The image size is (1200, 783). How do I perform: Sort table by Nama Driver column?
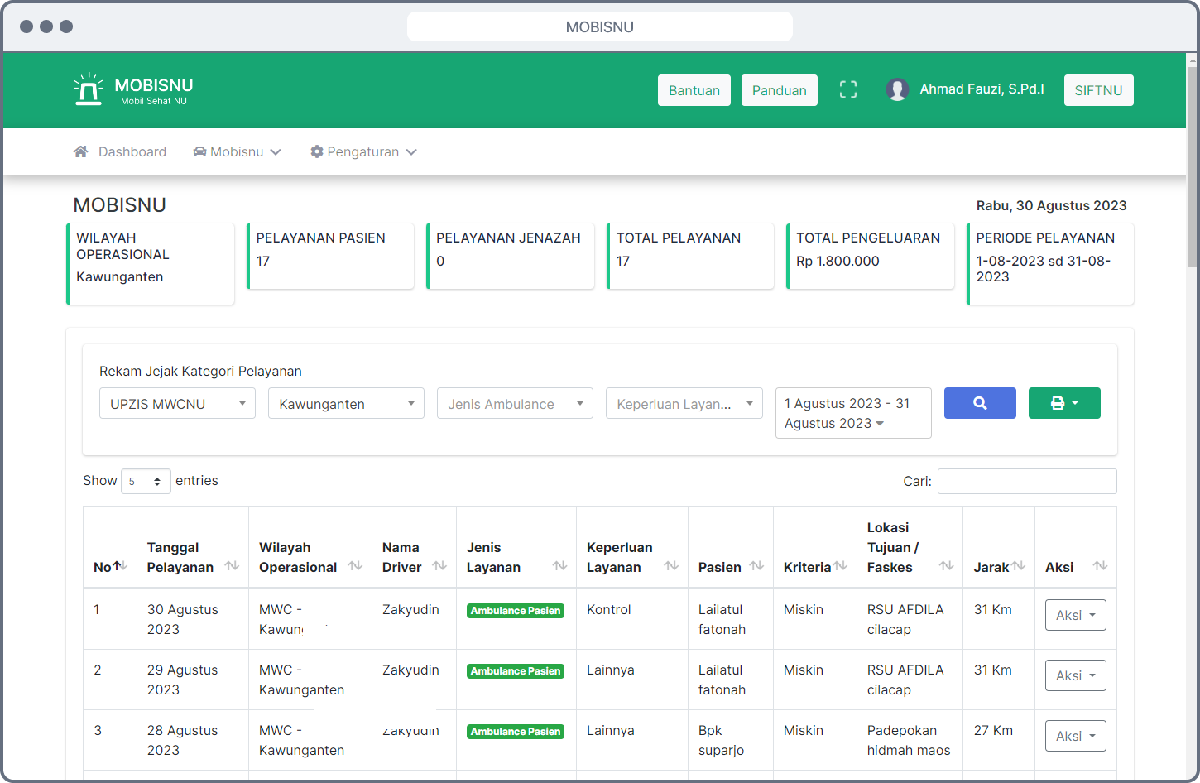coord(413,557)
